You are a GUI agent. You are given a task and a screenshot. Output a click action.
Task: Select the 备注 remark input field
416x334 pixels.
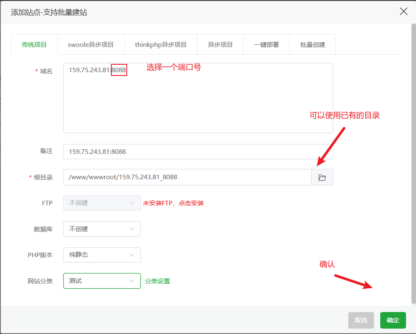click(x=198, y=151)
